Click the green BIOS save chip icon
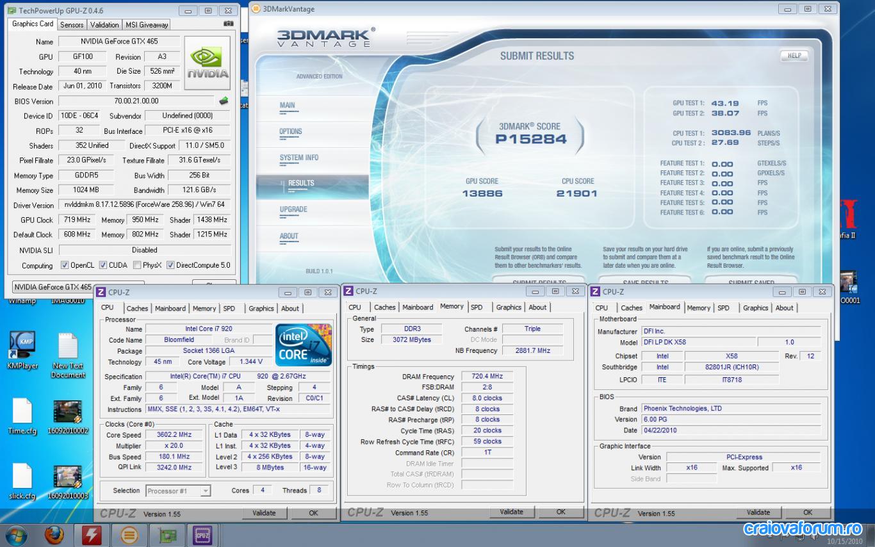 click(x=224, y=101)
